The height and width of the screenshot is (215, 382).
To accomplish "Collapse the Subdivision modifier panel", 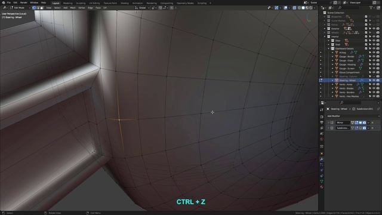I will tap(328, 128).
